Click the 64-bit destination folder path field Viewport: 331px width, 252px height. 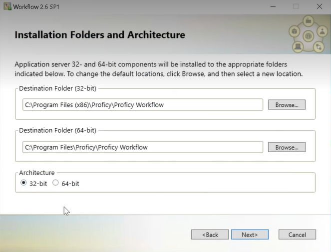coord(143,147)
